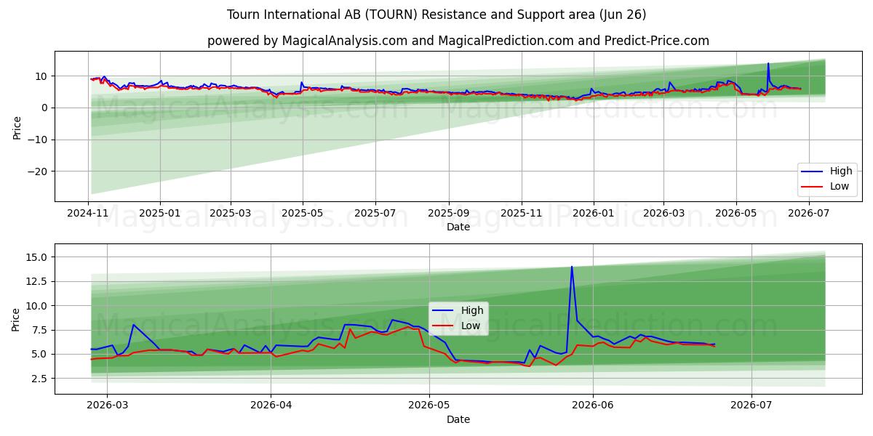Click the '2024-11' tick label on top chart
873x436 pixels.
[x=88, y=213]
